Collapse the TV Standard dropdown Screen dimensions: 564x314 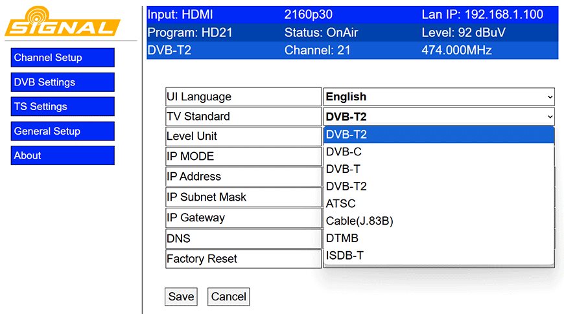click(x=439, y=117)
